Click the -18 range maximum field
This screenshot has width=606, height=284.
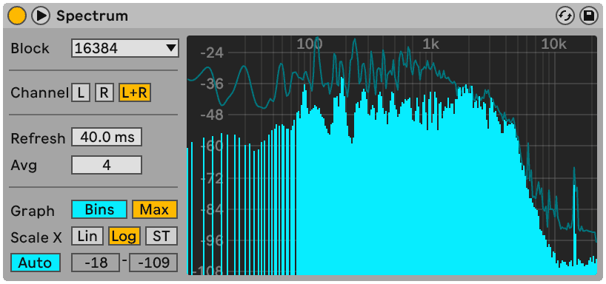96,263
